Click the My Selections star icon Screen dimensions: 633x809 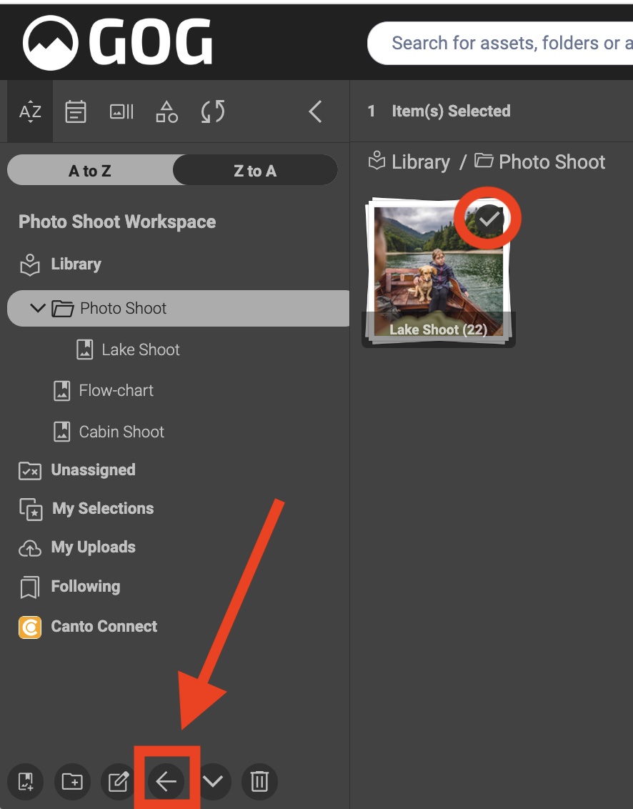point(31,510)
